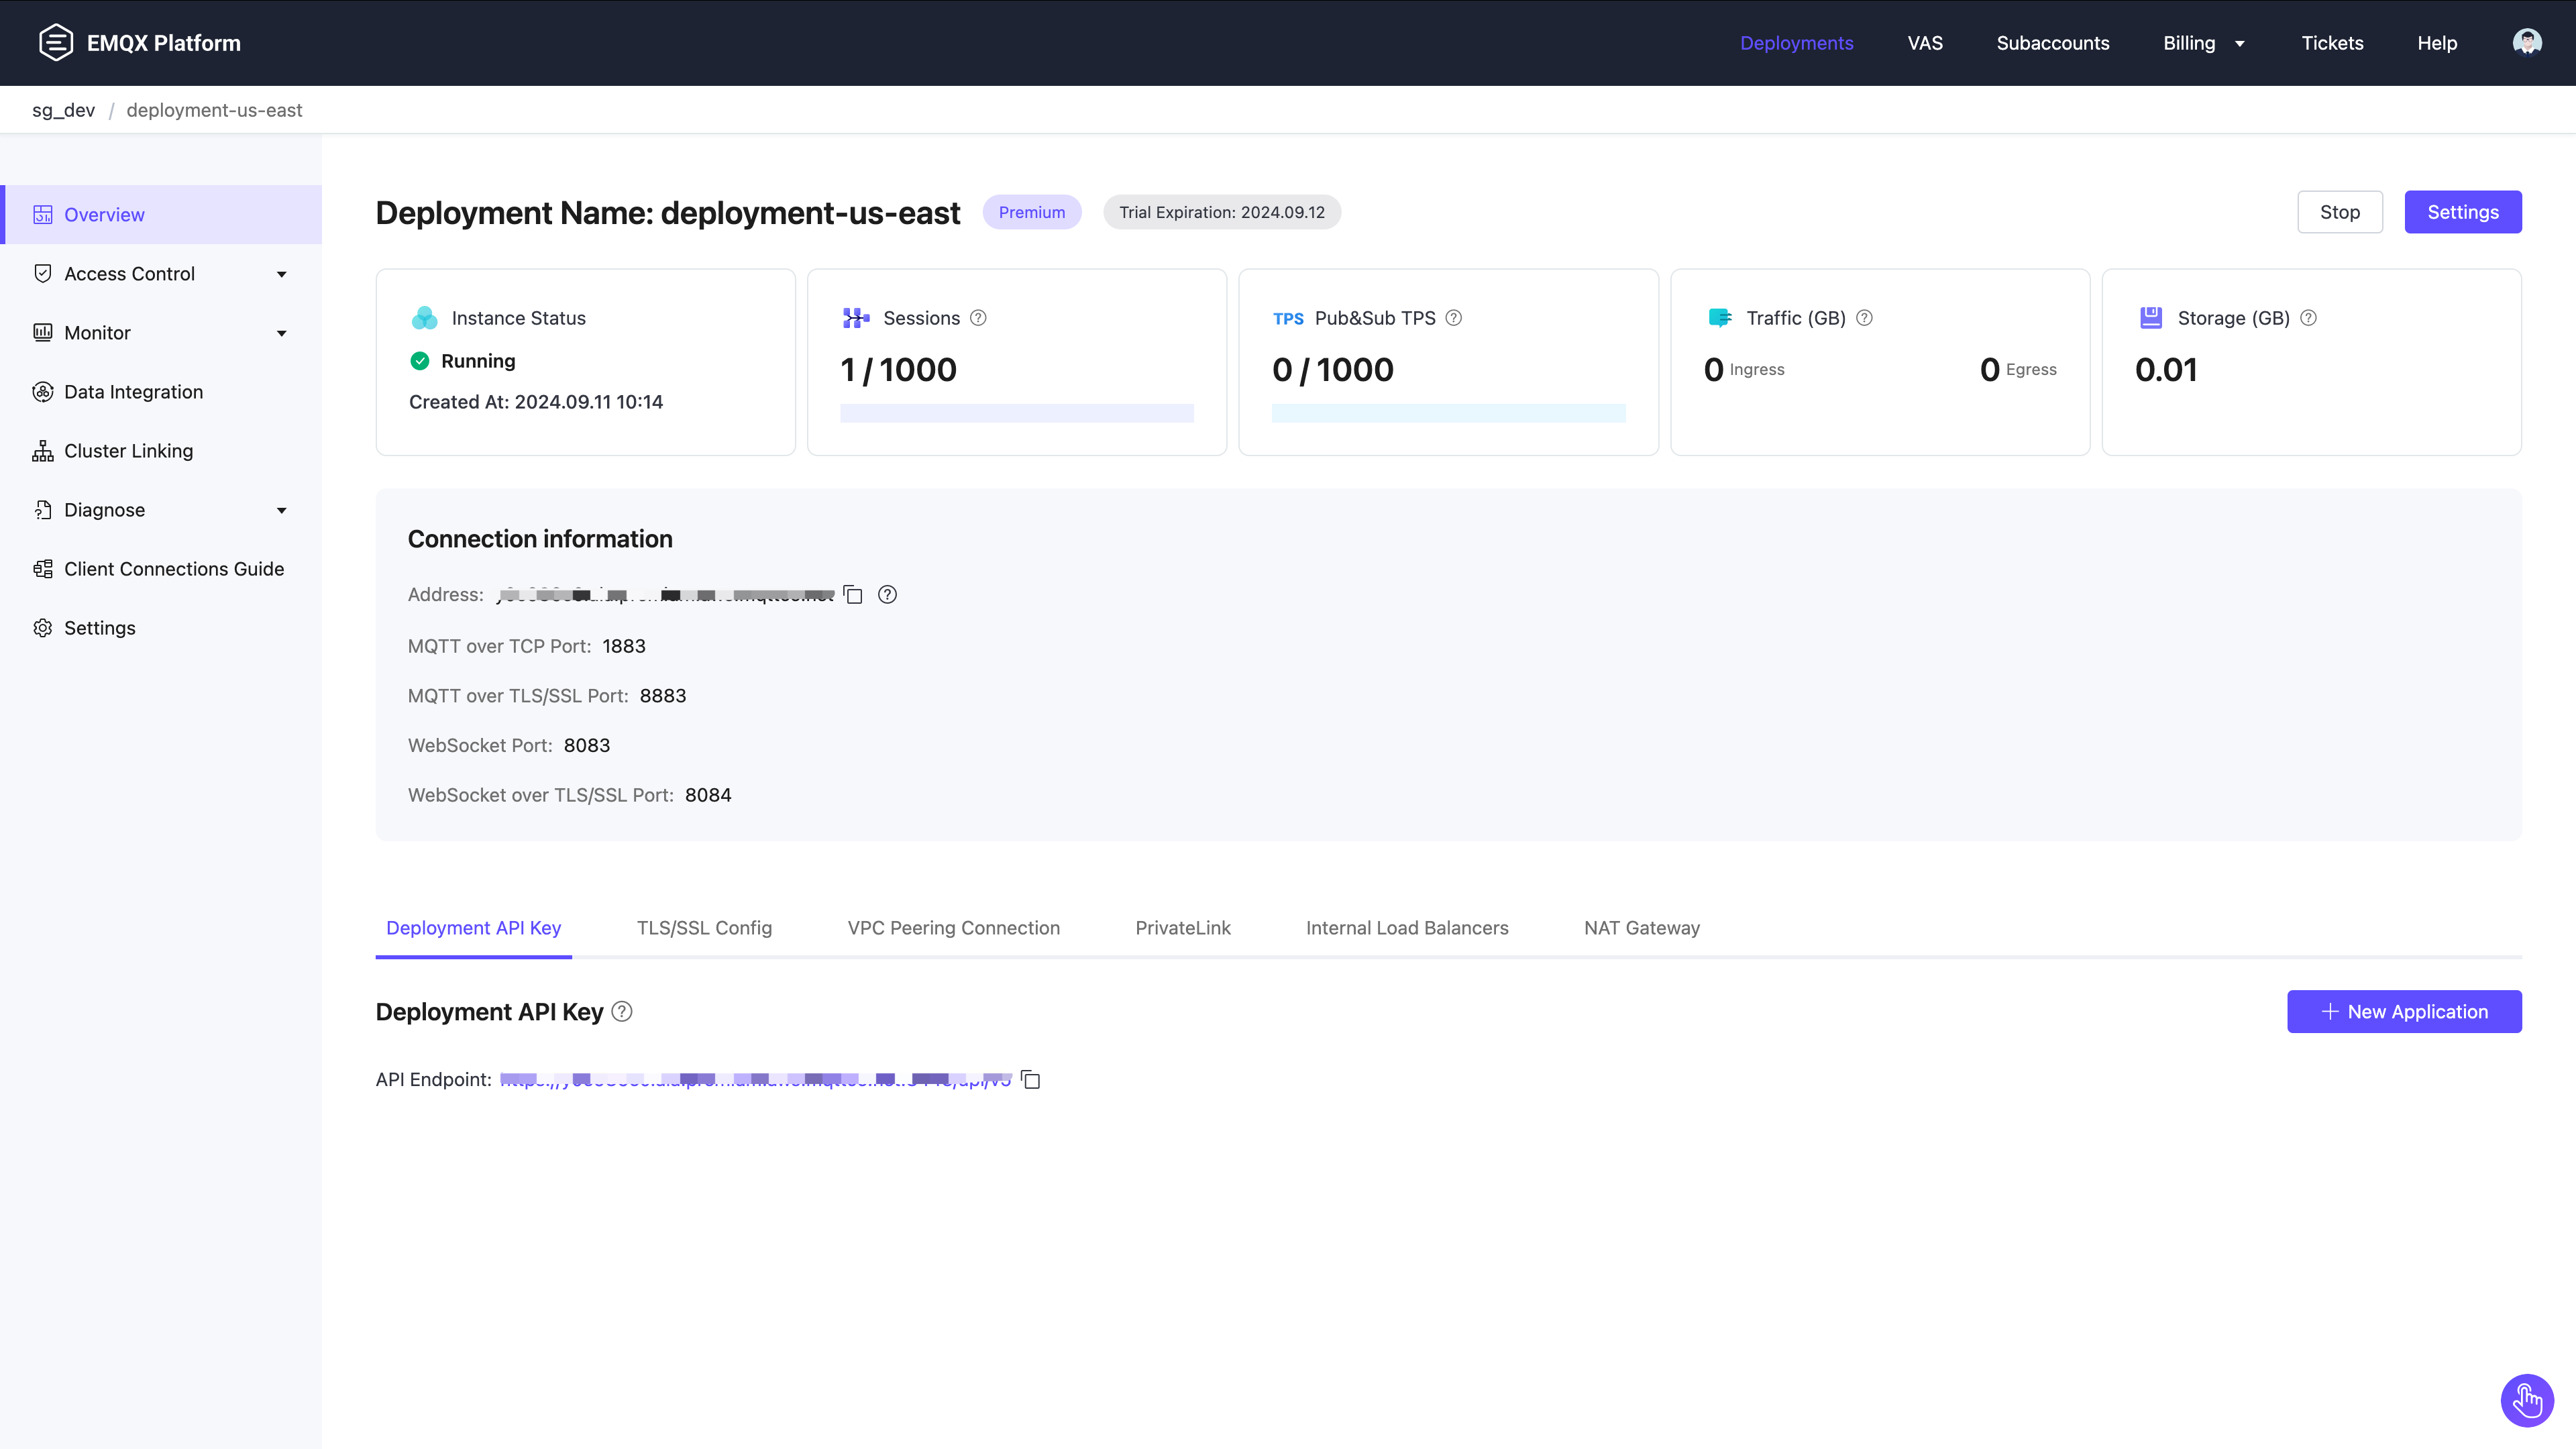Open the user avatar menu
This screenshot has height=1449, width=2576.
pyautogui.click(x=2527, y=42)
